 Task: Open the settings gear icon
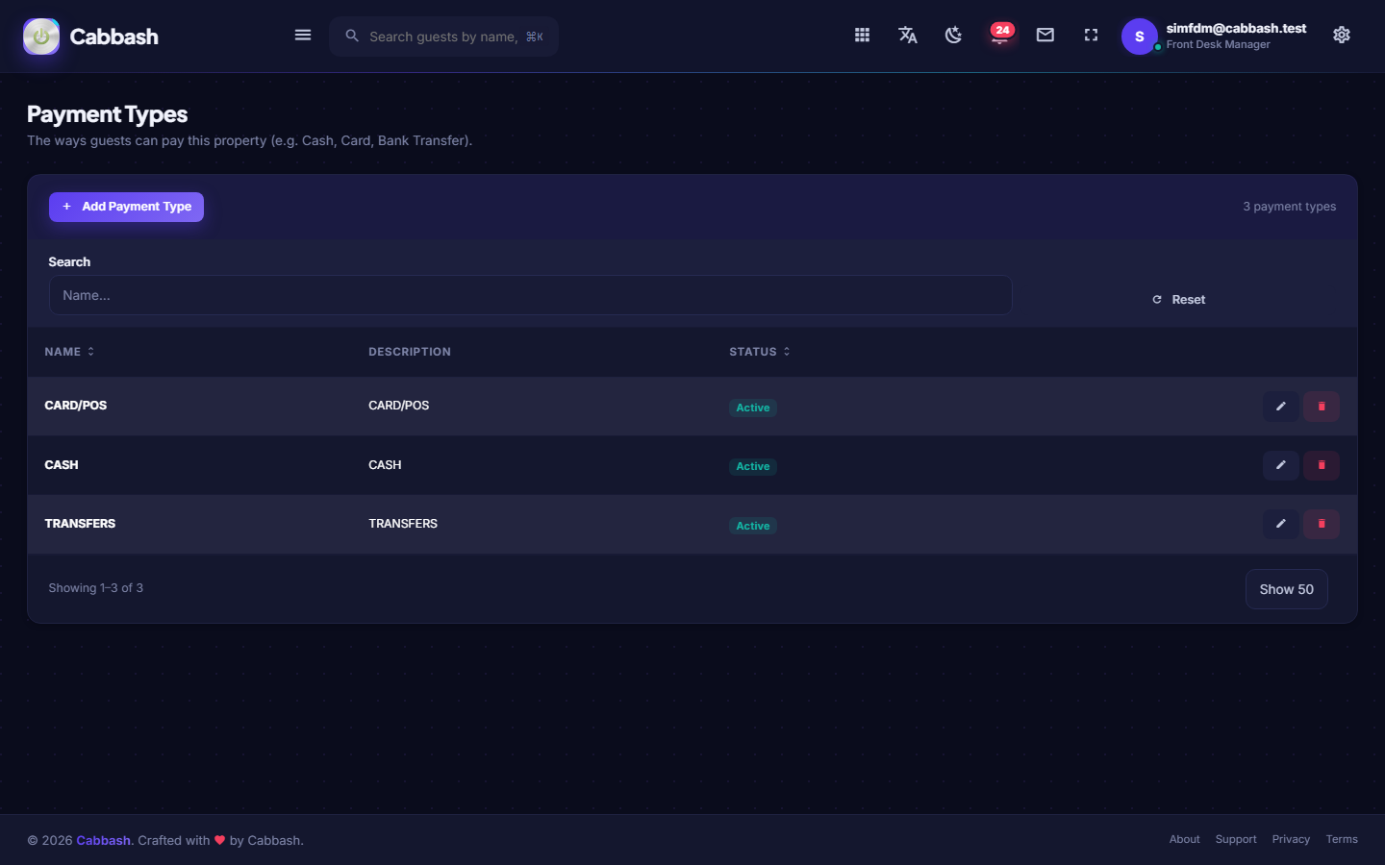(1342, 36)
